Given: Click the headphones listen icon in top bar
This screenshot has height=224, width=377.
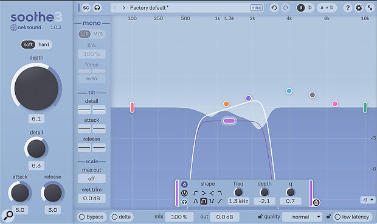Looking at the screenshot, I should (x=97, y=8).
